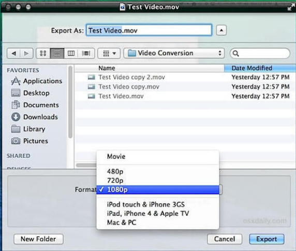Image resolution: width=296 pixels, height=251 pixels.
Task: Switch to list view mode
Action: (x=57, y=53)
